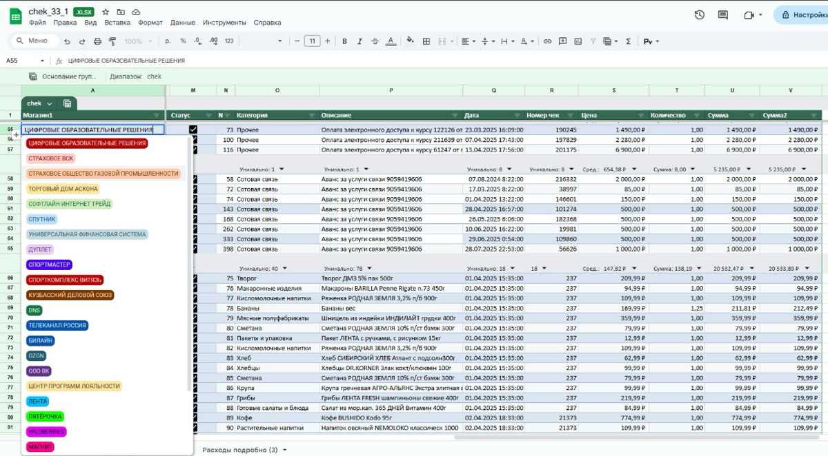Viewport: 828px width, 456px height.
Task: Open the Справка menu
Action: (x=267, y=22)
